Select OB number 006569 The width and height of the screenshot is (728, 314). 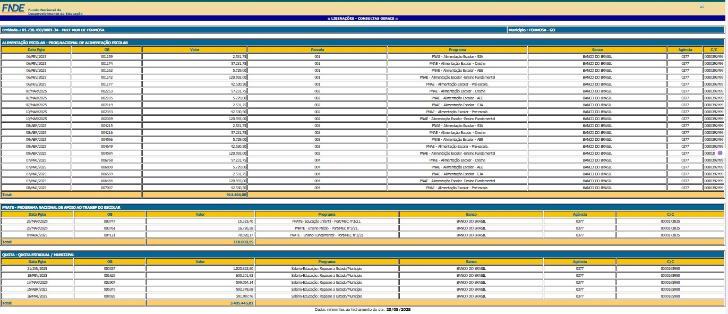pyautogui.click(x=107, y=174)
